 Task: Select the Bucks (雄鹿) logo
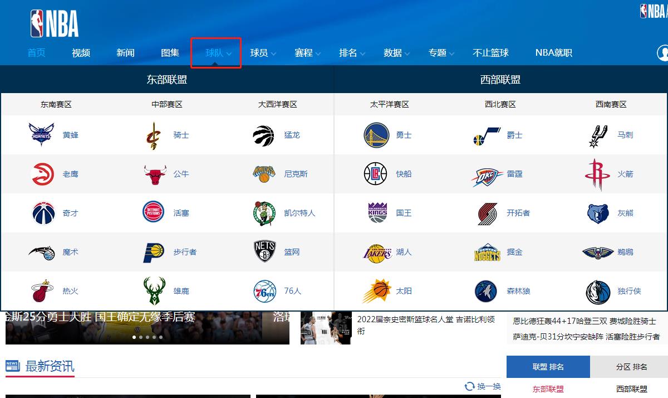coord(154,291)
